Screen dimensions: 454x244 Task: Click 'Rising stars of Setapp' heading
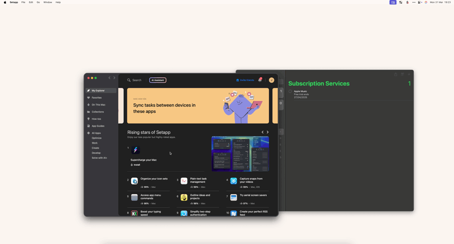[149, 132]
